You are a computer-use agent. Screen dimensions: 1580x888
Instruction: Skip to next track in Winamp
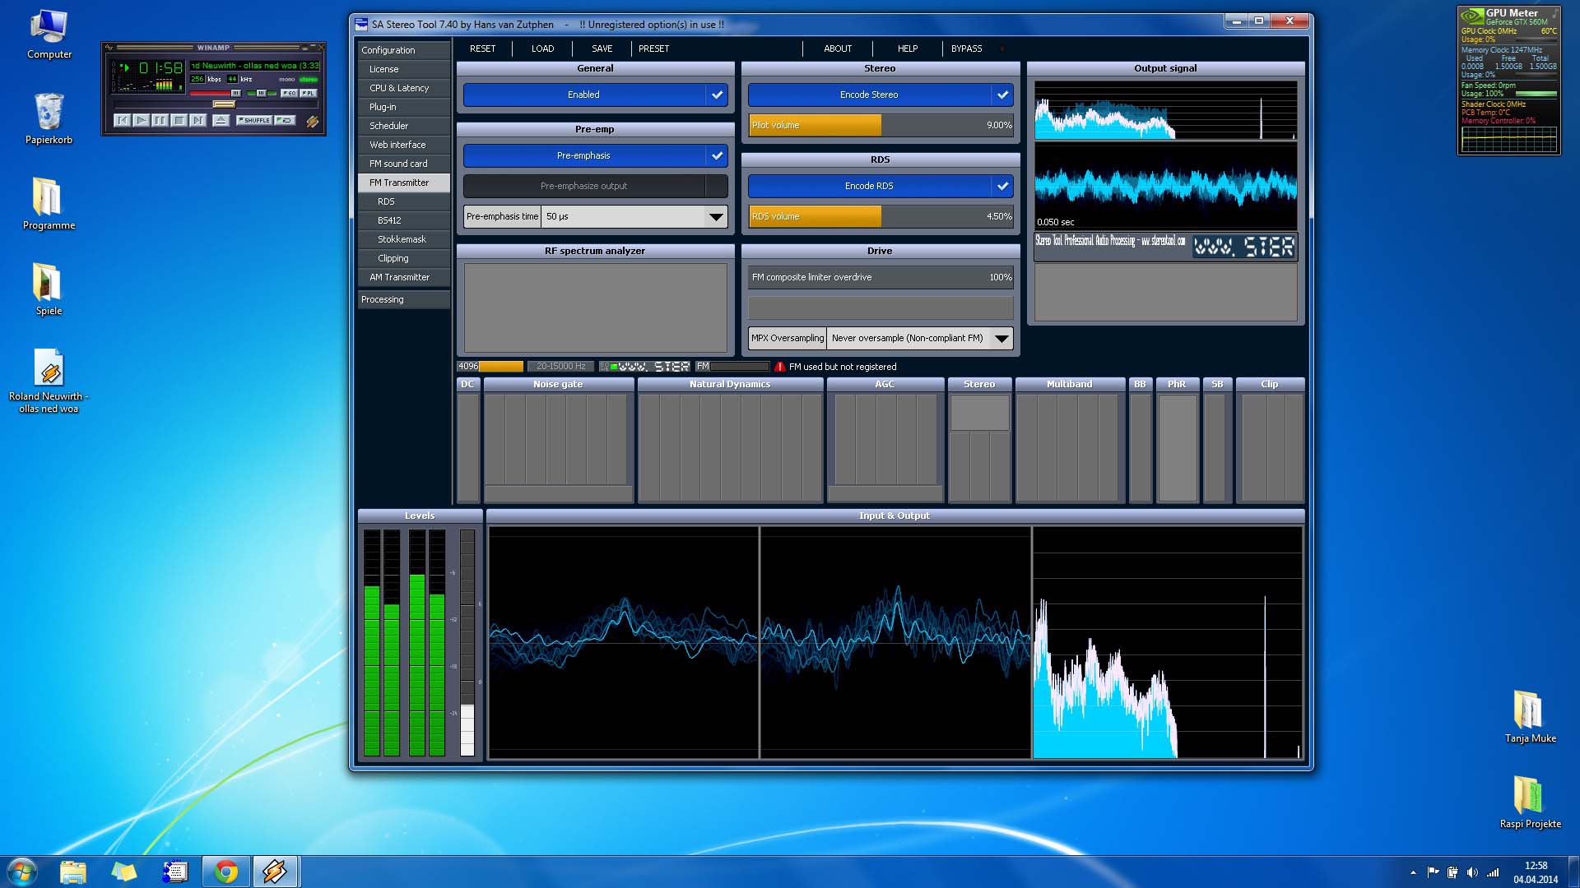click(x=198, y=120)
